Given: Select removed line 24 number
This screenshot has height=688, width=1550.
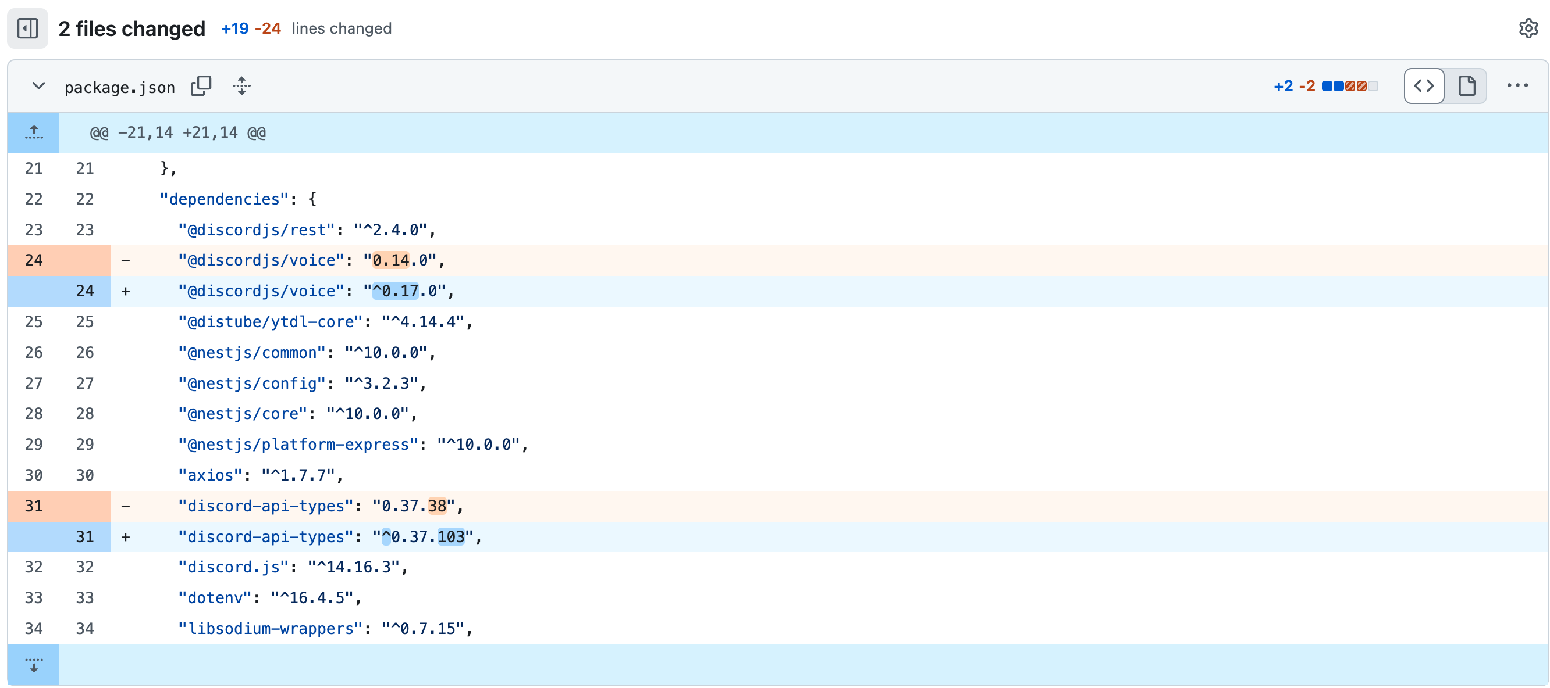Looking at the screenshot, I should [34, 260].
